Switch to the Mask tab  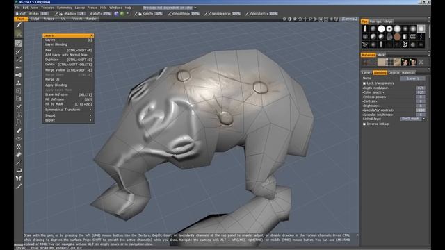pos(381,55)
